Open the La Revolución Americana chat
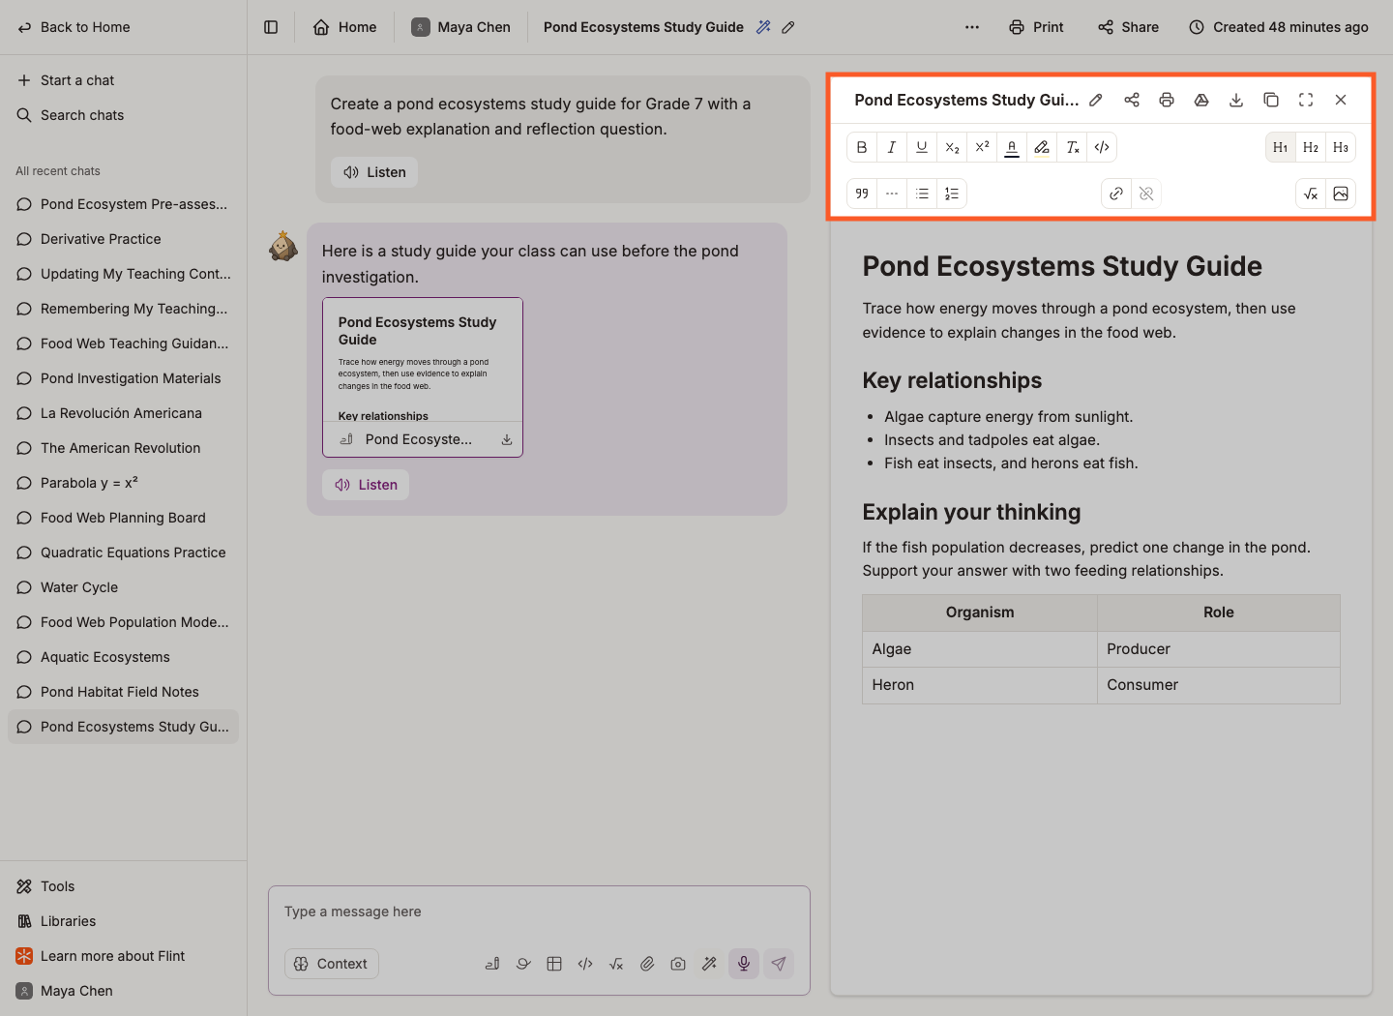The height and width of the screenshot is (1016, 1393). pyautogui.click(x=123, y=413)
